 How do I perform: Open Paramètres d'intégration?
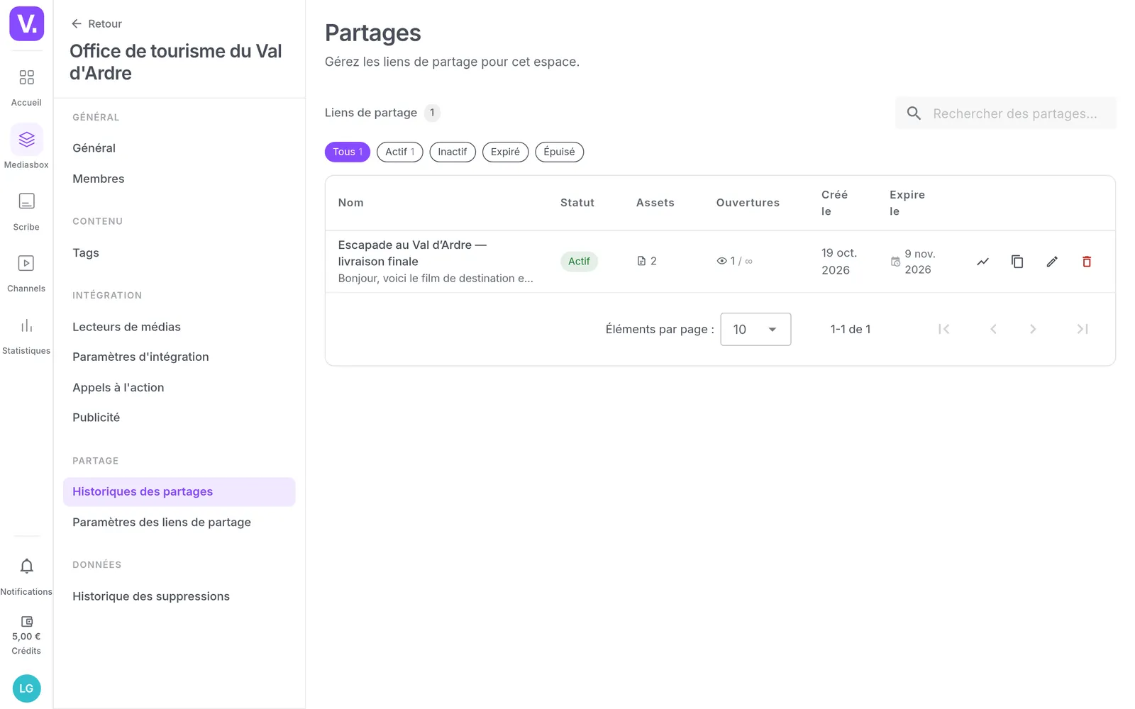179,357
